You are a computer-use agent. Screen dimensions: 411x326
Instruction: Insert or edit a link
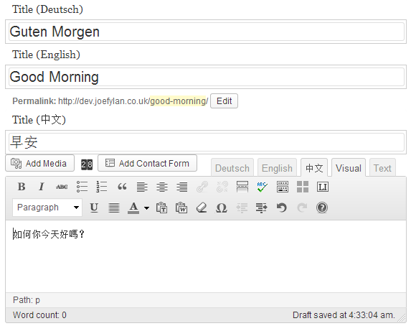[x=202, y=187]
